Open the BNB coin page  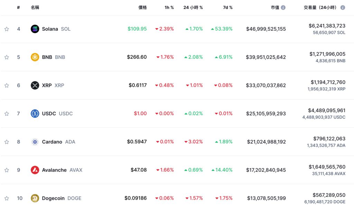click(x=54, y=57)
